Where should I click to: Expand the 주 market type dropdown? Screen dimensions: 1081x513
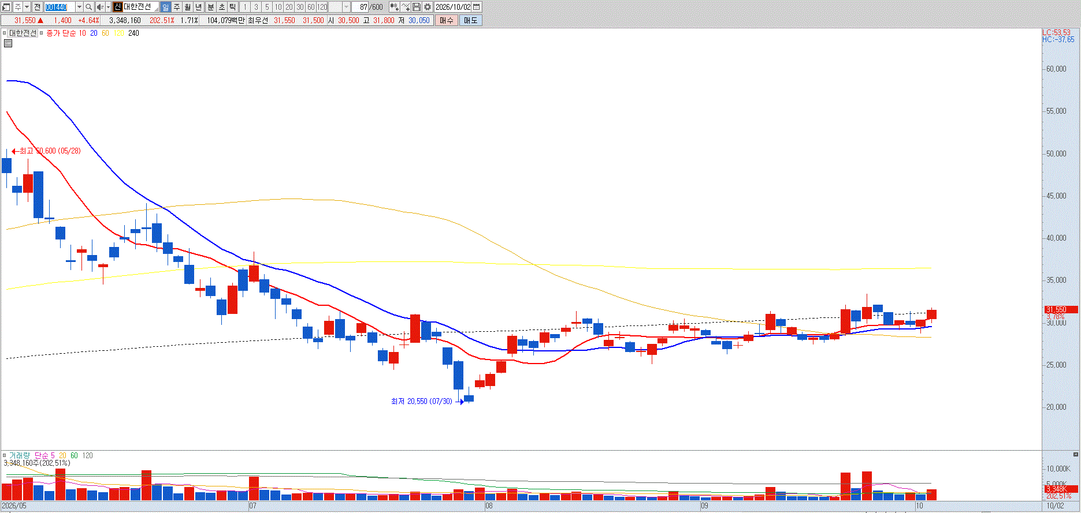[x=27, y=7]
